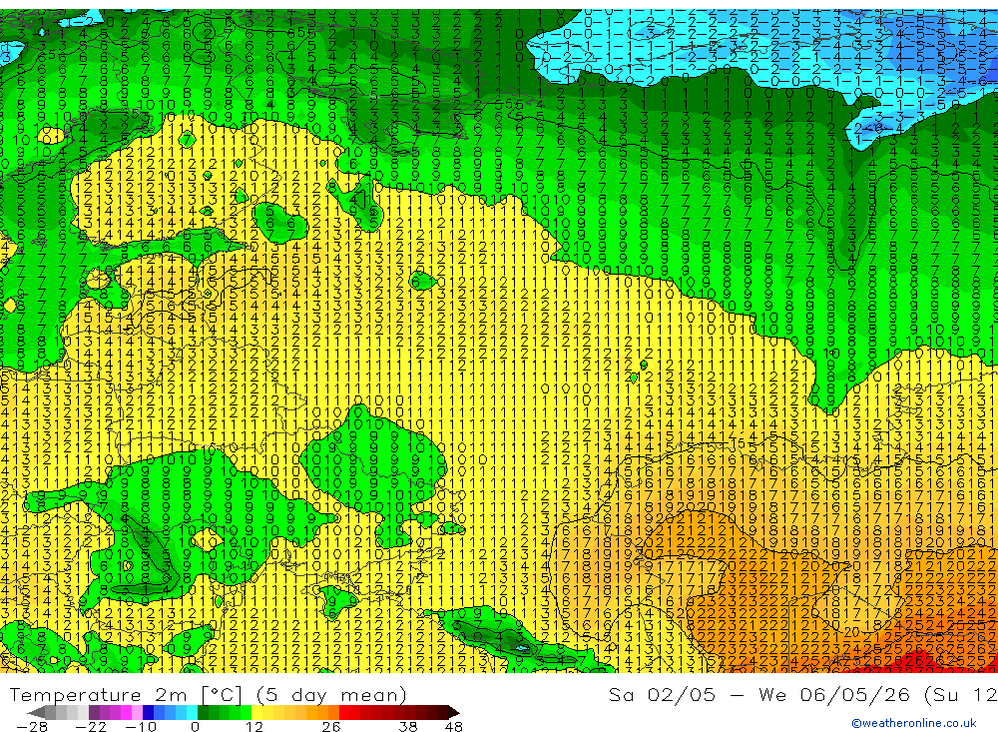Click the -10 legend label

[x=141, y=727]
